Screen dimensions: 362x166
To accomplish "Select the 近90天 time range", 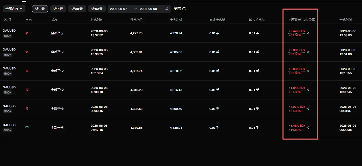I will [x=97, y=9].
